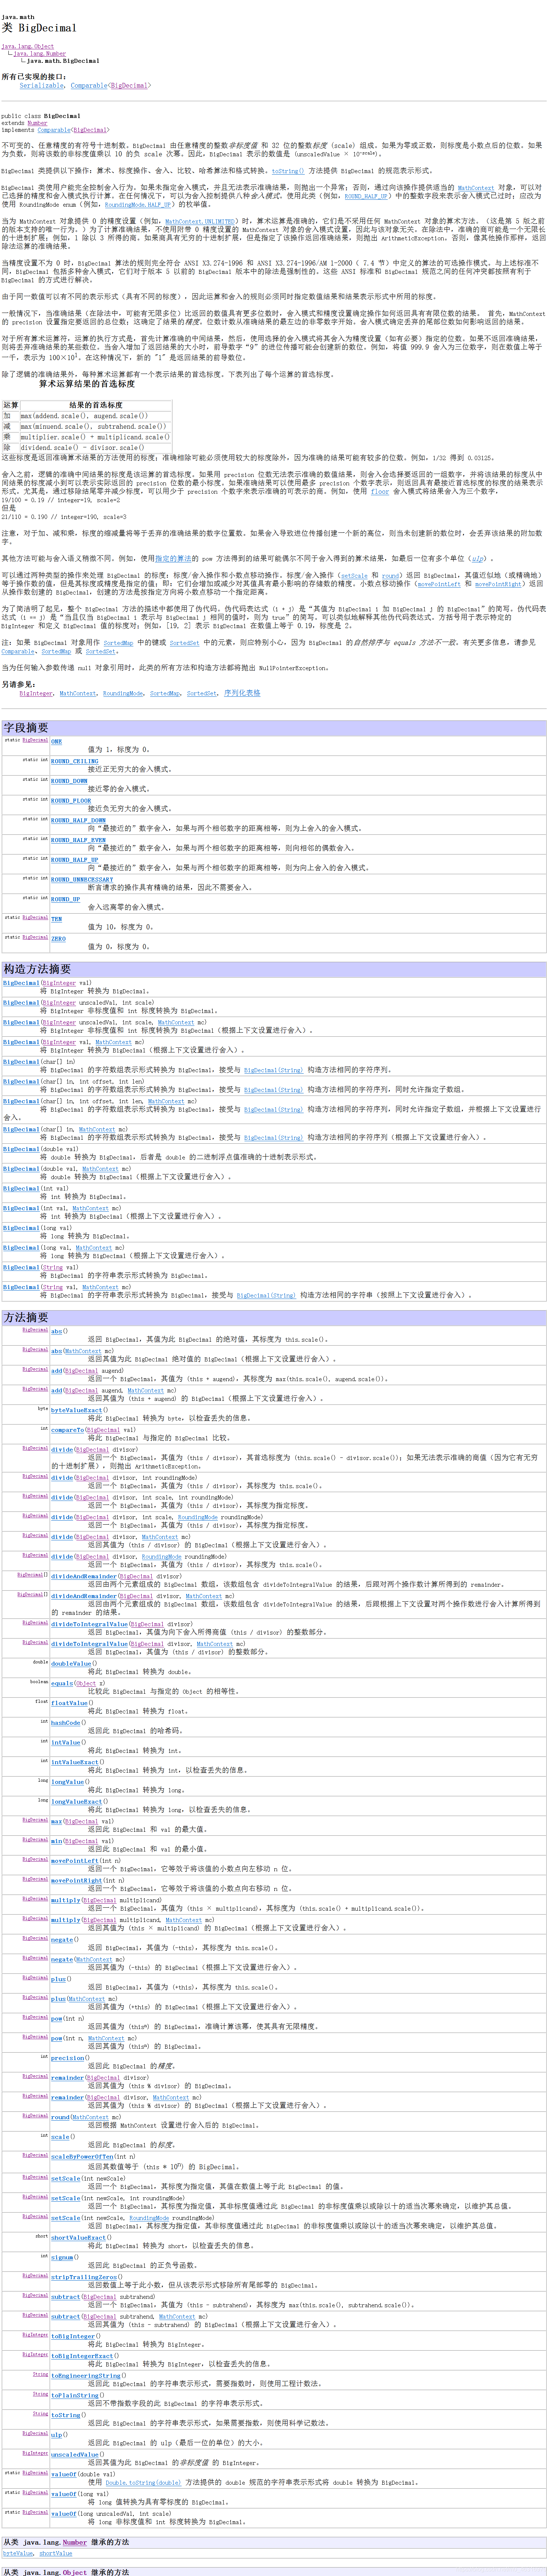Open the inherited byteValue link
The width and height of the screenshot is (550, 2576).
point(18,2553)
